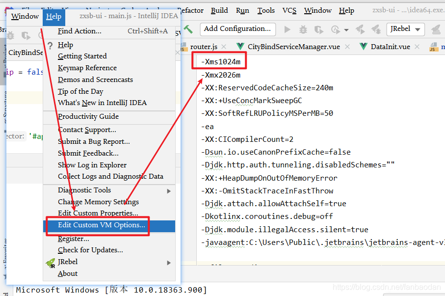Screen dimensions: 445x296
Task: Open the Run menu
Action: 242,10
